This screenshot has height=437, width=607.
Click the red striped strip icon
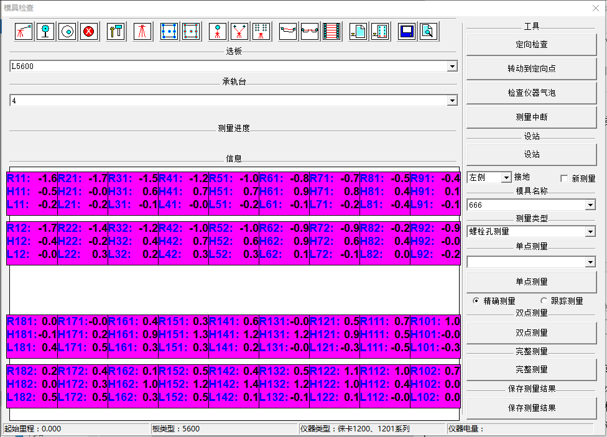(x=331, y=31)
